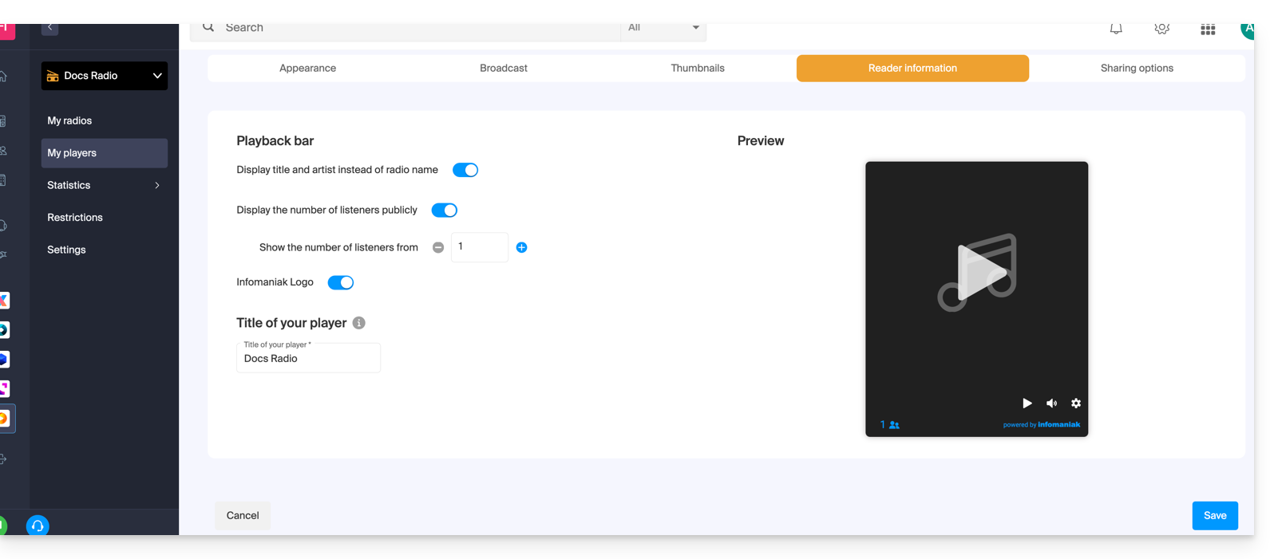Collapse the sidebar with back arrow

(49, 28)
